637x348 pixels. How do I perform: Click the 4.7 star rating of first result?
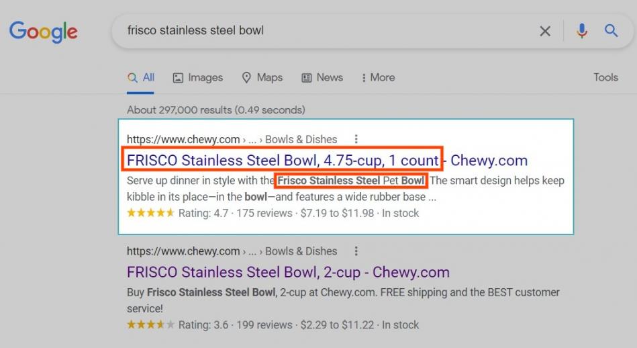tap(151, 212)
